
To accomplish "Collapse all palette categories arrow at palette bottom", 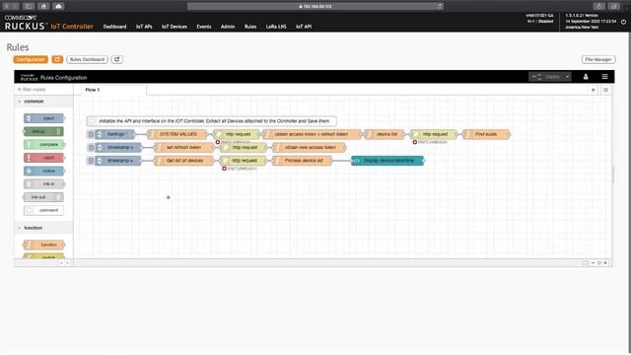I will pyautogui.click(x=61, y=263).
